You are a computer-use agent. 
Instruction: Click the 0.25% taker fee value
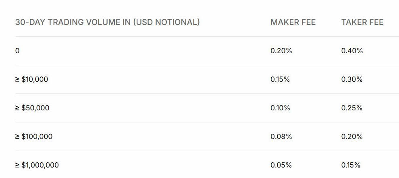[x=352, y=108]
